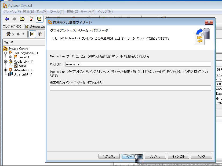Expand the demo11 tree node
222x166 pixels.
click(10, 57)
